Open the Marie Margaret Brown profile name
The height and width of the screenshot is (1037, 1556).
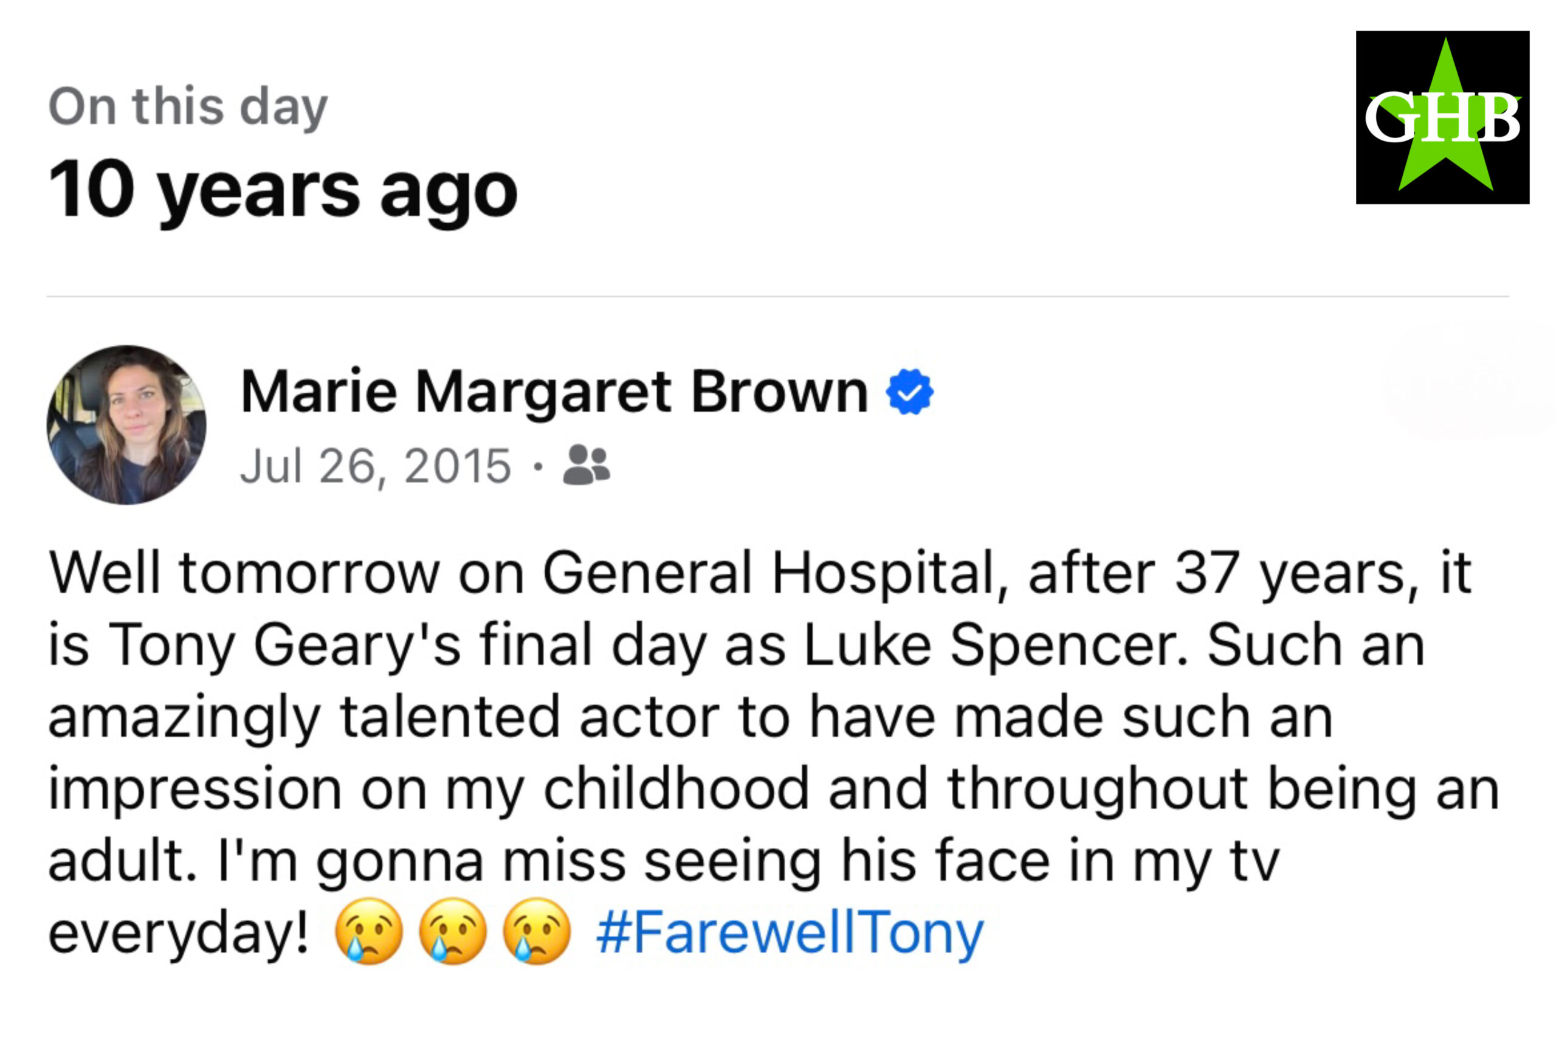(x=554, y=393)
